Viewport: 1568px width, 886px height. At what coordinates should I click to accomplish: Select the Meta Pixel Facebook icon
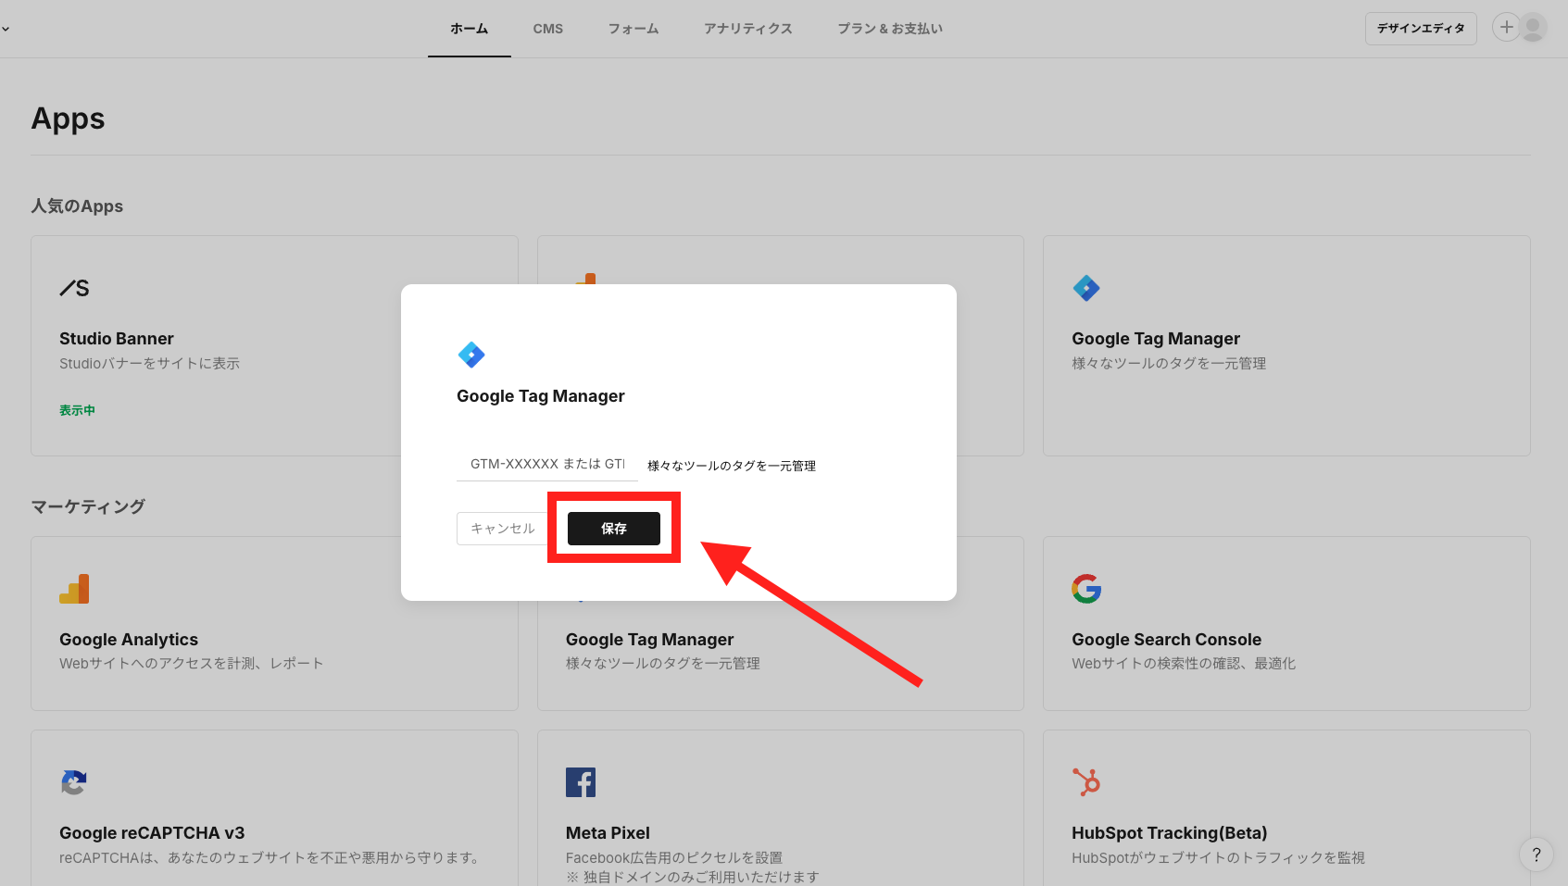[x=581, y=782]
